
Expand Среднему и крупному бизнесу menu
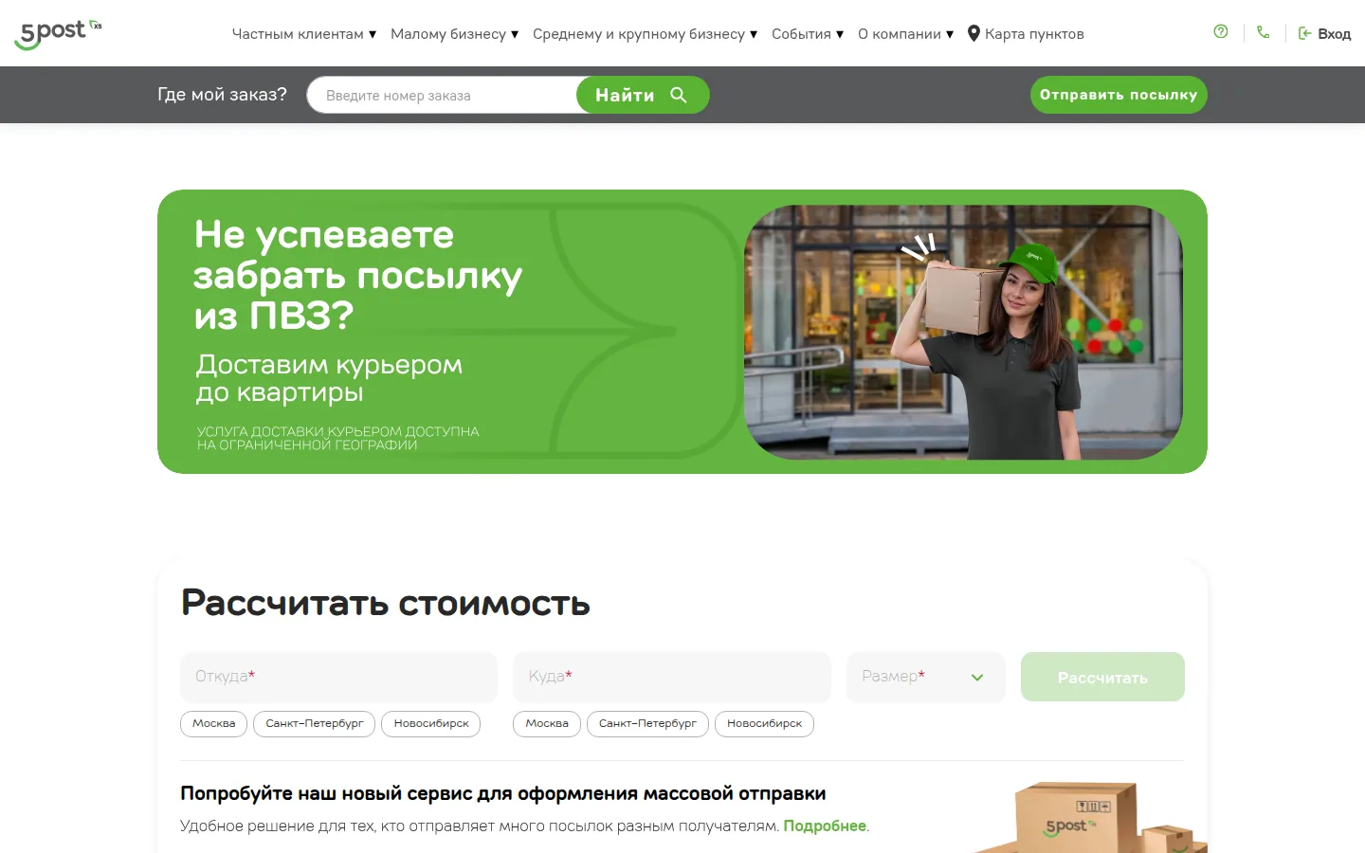pos(646,33)
